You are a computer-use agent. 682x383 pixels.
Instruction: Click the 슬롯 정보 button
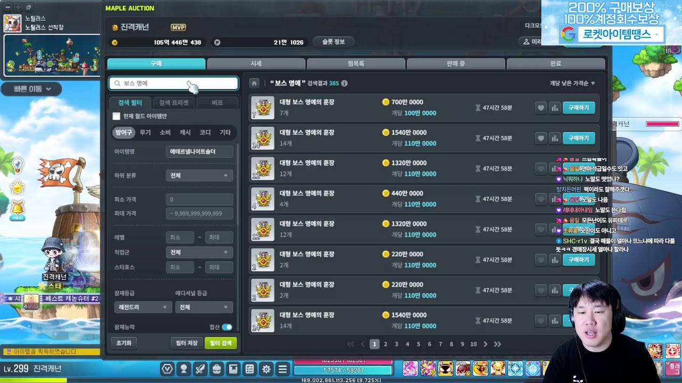pyautogui.click(x=334, y=42)
